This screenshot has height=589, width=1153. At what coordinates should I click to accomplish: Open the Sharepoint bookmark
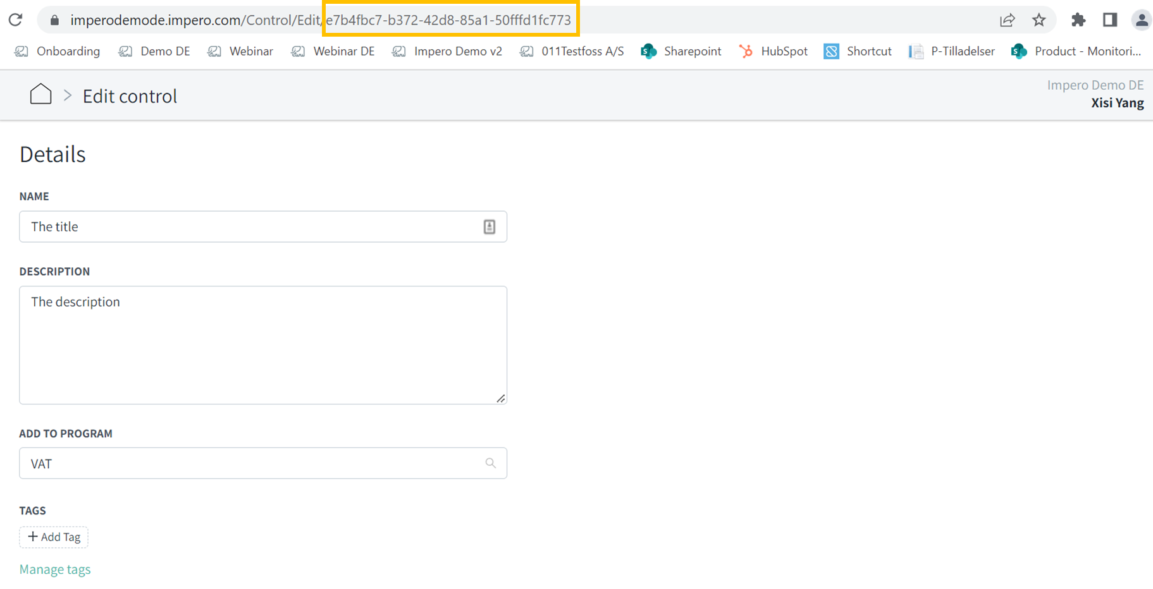[x=681, y=51]
